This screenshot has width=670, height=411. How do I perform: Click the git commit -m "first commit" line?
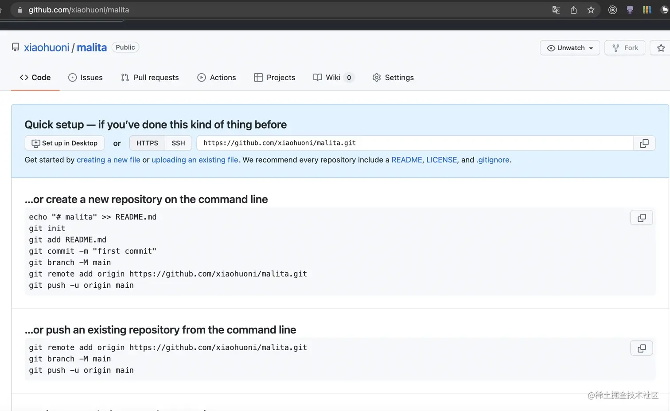[x=93, y=251]
